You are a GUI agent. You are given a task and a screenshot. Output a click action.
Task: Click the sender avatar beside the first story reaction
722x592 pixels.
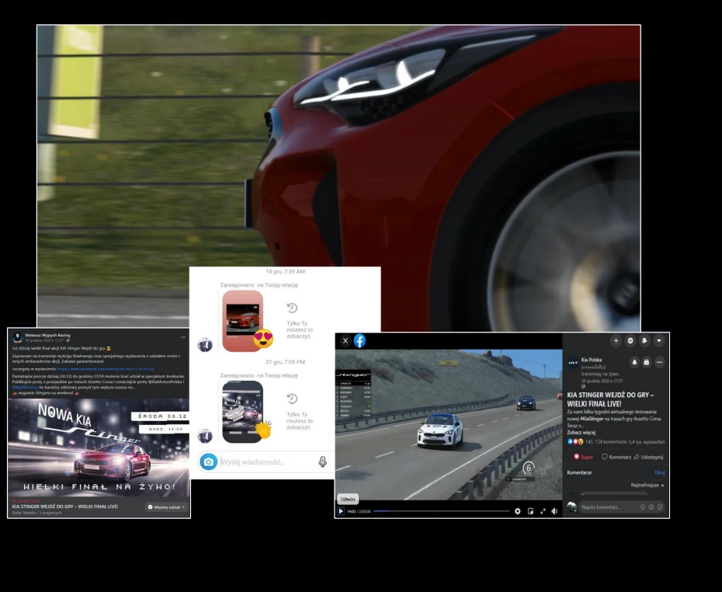pyautogui.click(x=205, y=345)
